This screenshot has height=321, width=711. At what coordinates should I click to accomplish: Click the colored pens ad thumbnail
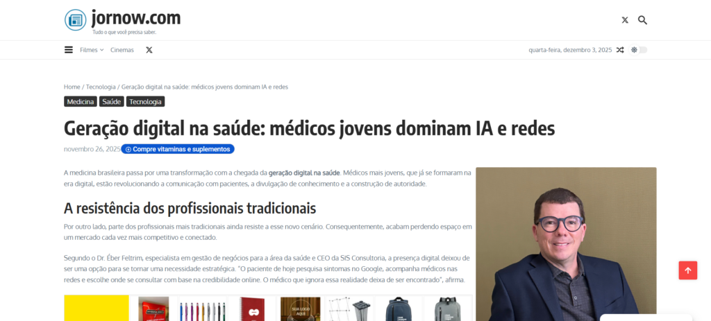[x=202, y=309]
